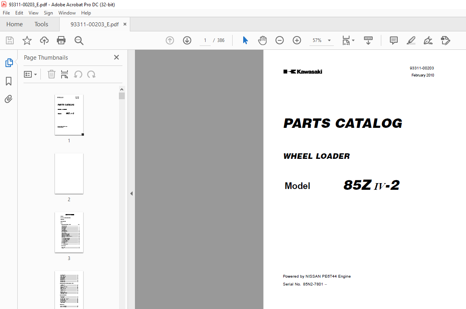The image size is (466, 309).
Task: Open the Find text search tool
Action: (79, 40)
